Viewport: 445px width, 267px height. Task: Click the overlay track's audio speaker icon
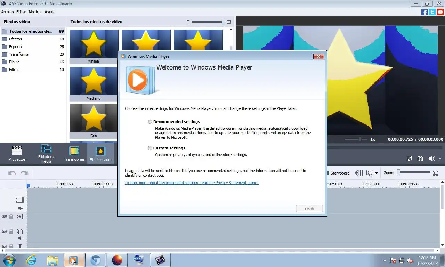click(x=21, y=238)
